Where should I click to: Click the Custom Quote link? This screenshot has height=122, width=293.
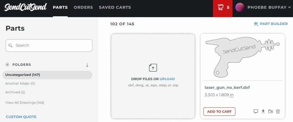pyautogui.click(x=21, y=117)
